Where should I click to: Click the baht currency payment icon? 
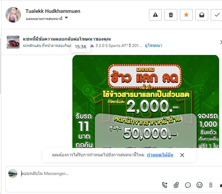click(x=211, y=185)
